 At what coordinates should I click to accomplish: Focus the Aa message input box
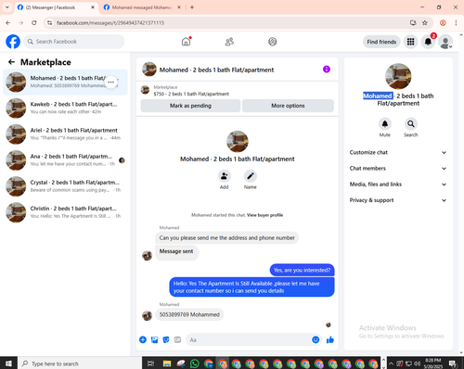[248, 339]
